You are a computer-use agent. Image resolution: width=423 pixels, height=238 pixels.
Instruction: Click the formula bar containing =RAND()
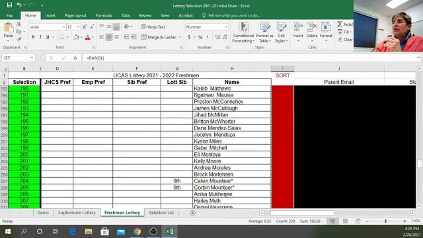coord(249,58)
